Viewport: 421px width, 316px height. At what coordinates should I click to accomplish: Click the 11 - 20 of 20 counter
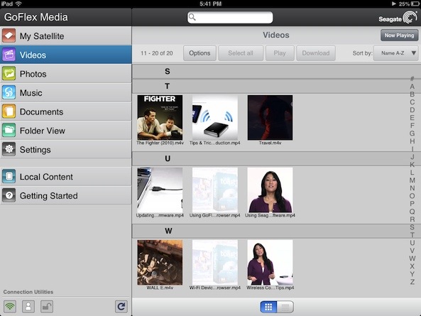point(157,53)
